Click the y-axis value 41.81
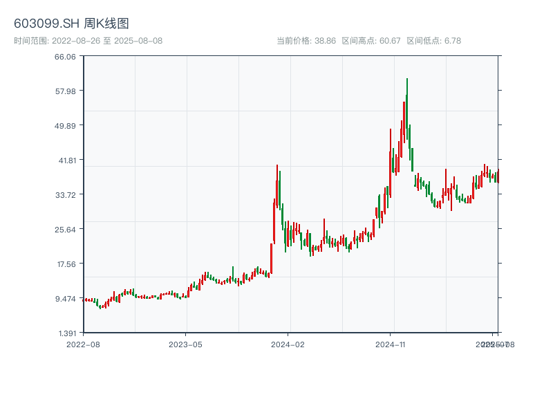The width and height of the screenshot is (553, 415). pyautogui.click(x=67, y=160)
